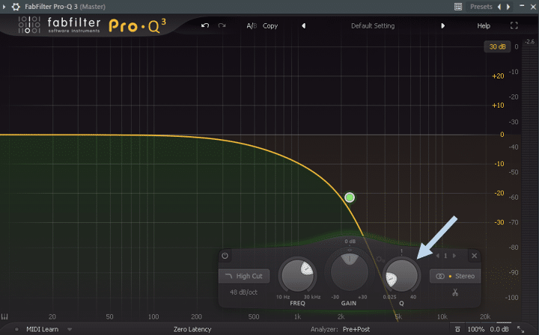Show the piano display
539x335 pixels.
coord(4,316)
